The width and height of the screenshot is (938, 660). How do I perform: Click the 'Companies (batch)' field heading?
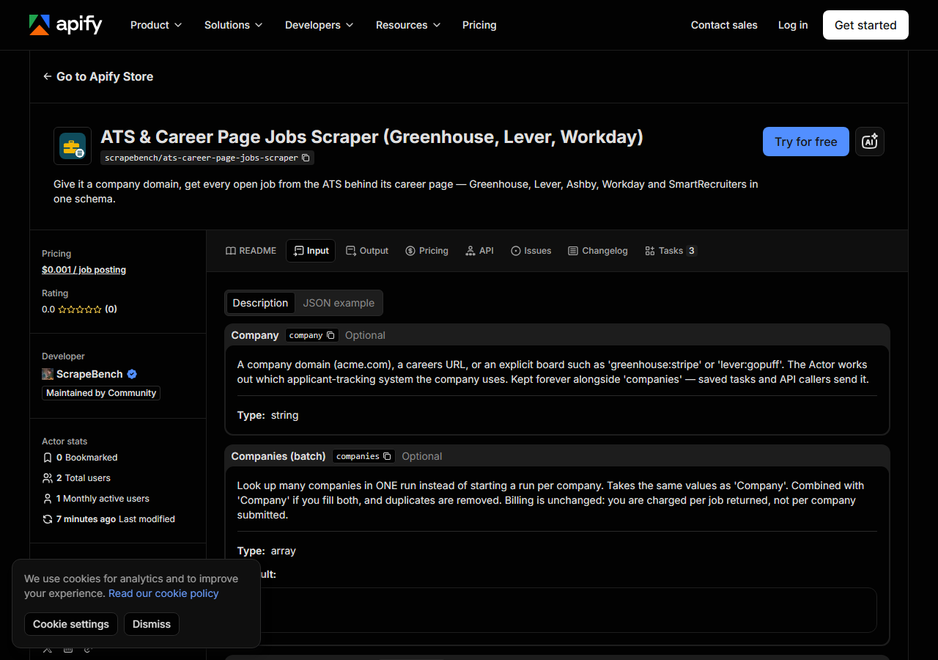pyautogui.click(x=278, y=456)
